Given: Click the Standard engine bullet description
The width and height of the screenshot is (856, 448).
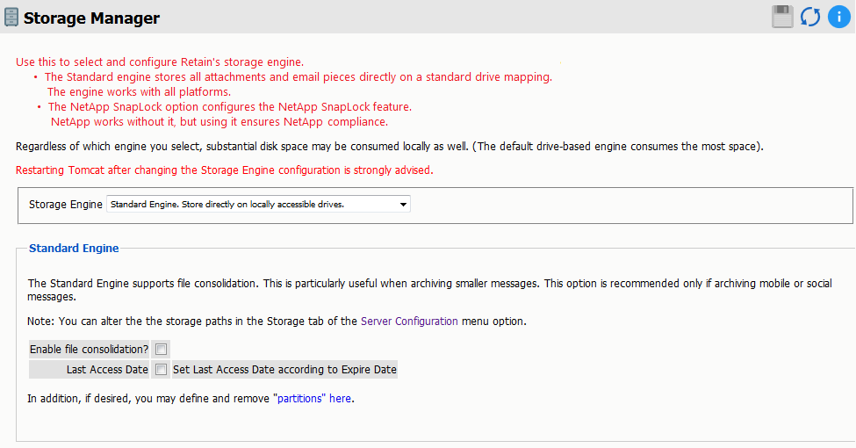Looking at the screenshot, I should (299, 76).
